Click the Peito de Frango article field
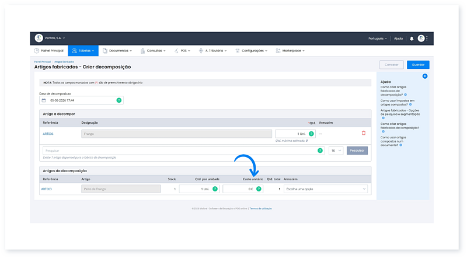Viewport: 467px width, 258px height. pyautogui.click(x=121, y=189)
